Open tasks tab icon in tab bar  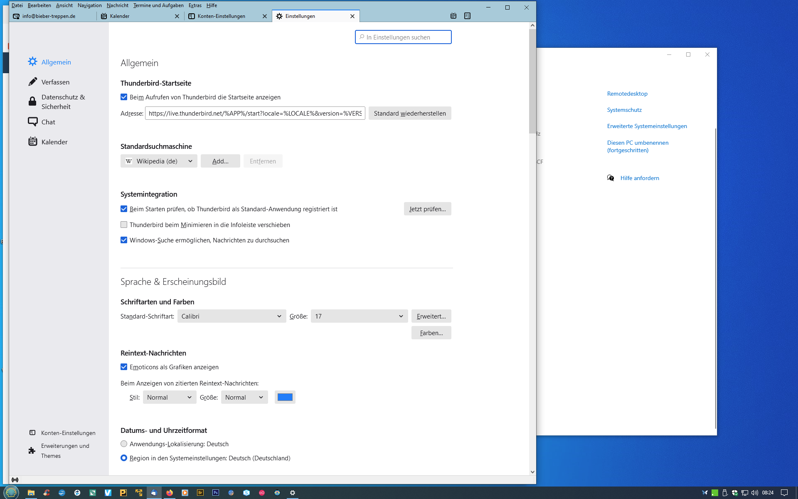[468, 16]
